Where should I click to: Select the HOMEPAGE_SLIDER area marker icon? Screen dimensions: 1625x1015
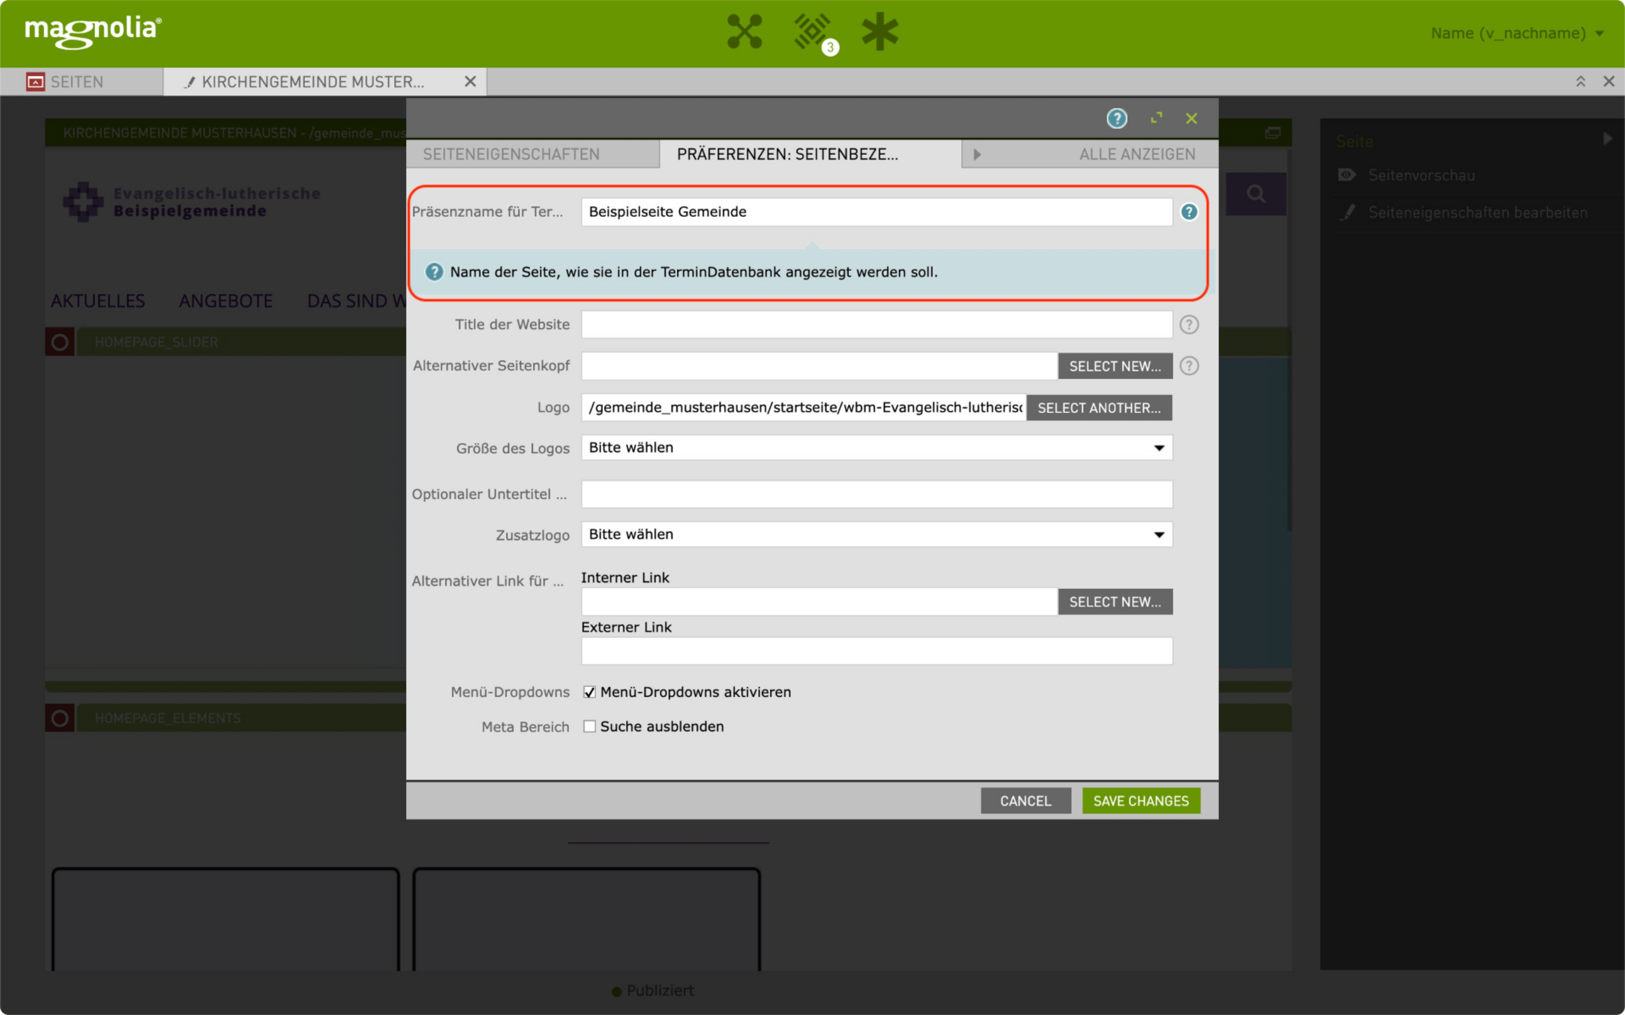pos(60,343)
